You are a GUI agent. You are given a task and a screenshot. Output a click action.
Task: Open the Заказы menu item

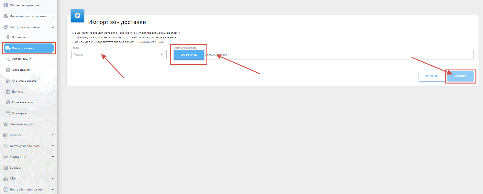pyautogui.click(x=15, y=168)
